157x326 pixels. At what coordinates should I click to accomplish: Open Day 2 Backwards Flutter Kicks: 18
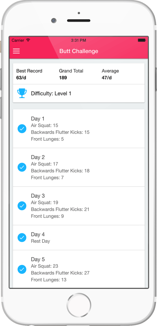pyautogui.click(x=60, y=171)
